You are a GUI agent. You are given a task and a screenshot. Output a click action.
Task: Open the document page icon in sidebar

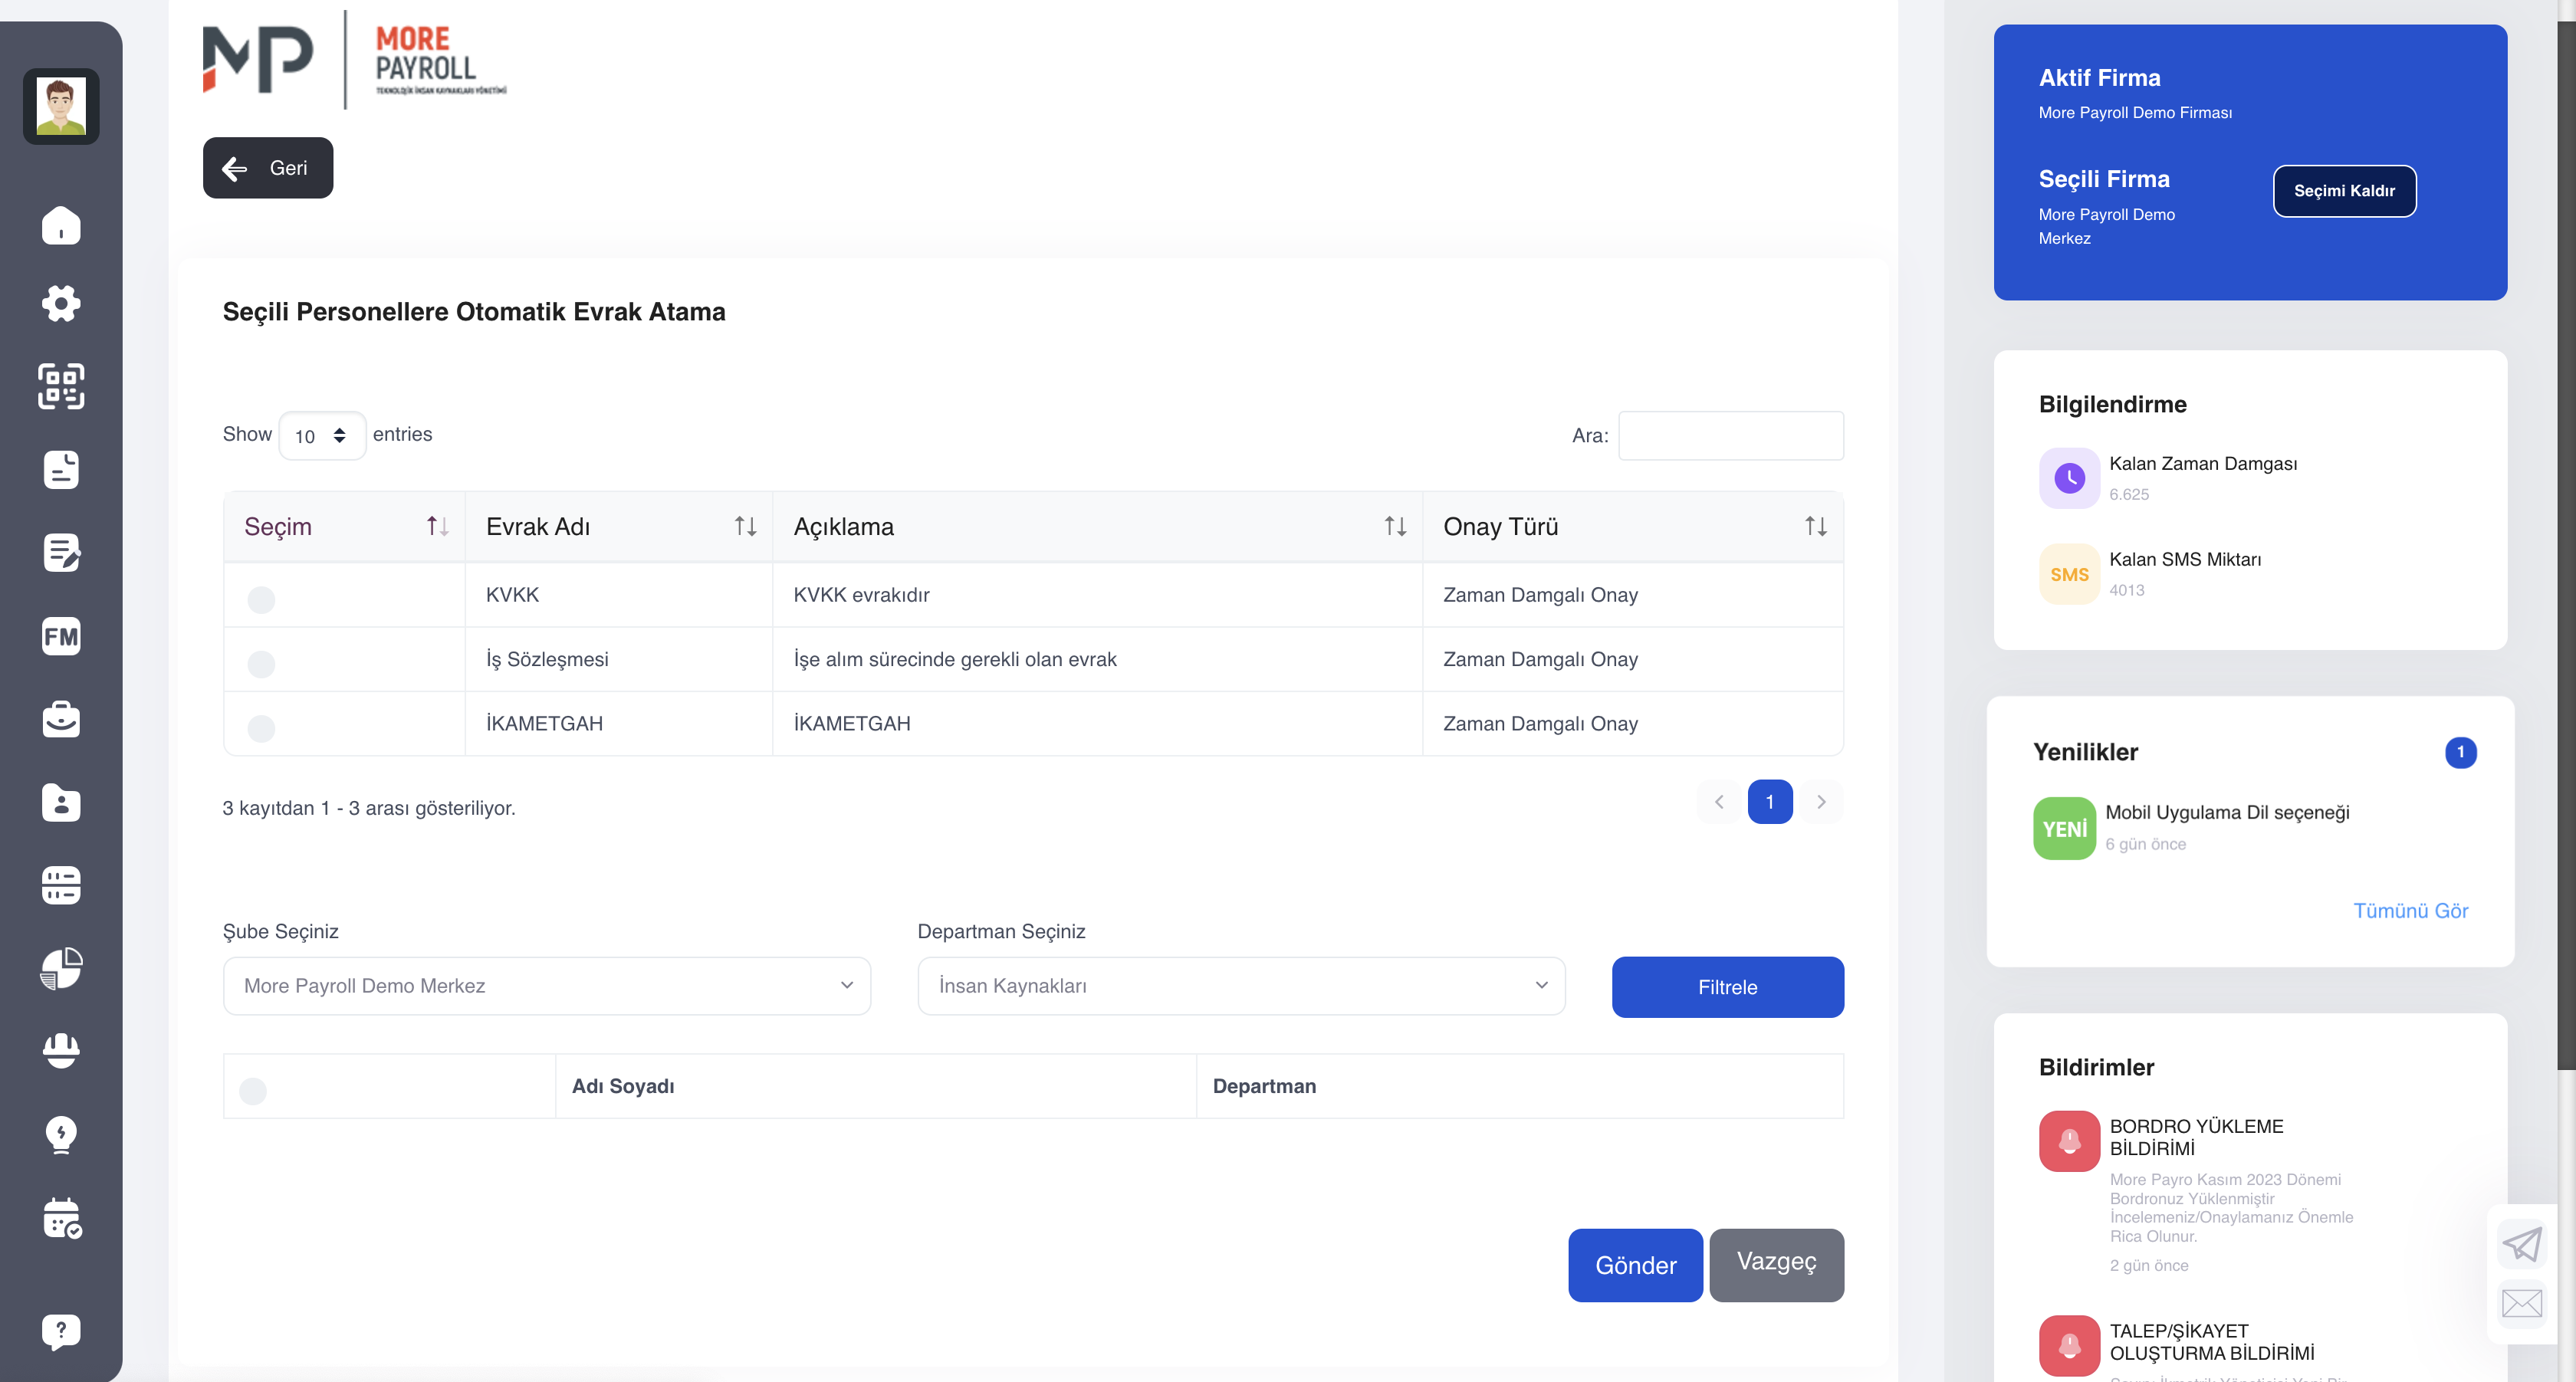61,469
